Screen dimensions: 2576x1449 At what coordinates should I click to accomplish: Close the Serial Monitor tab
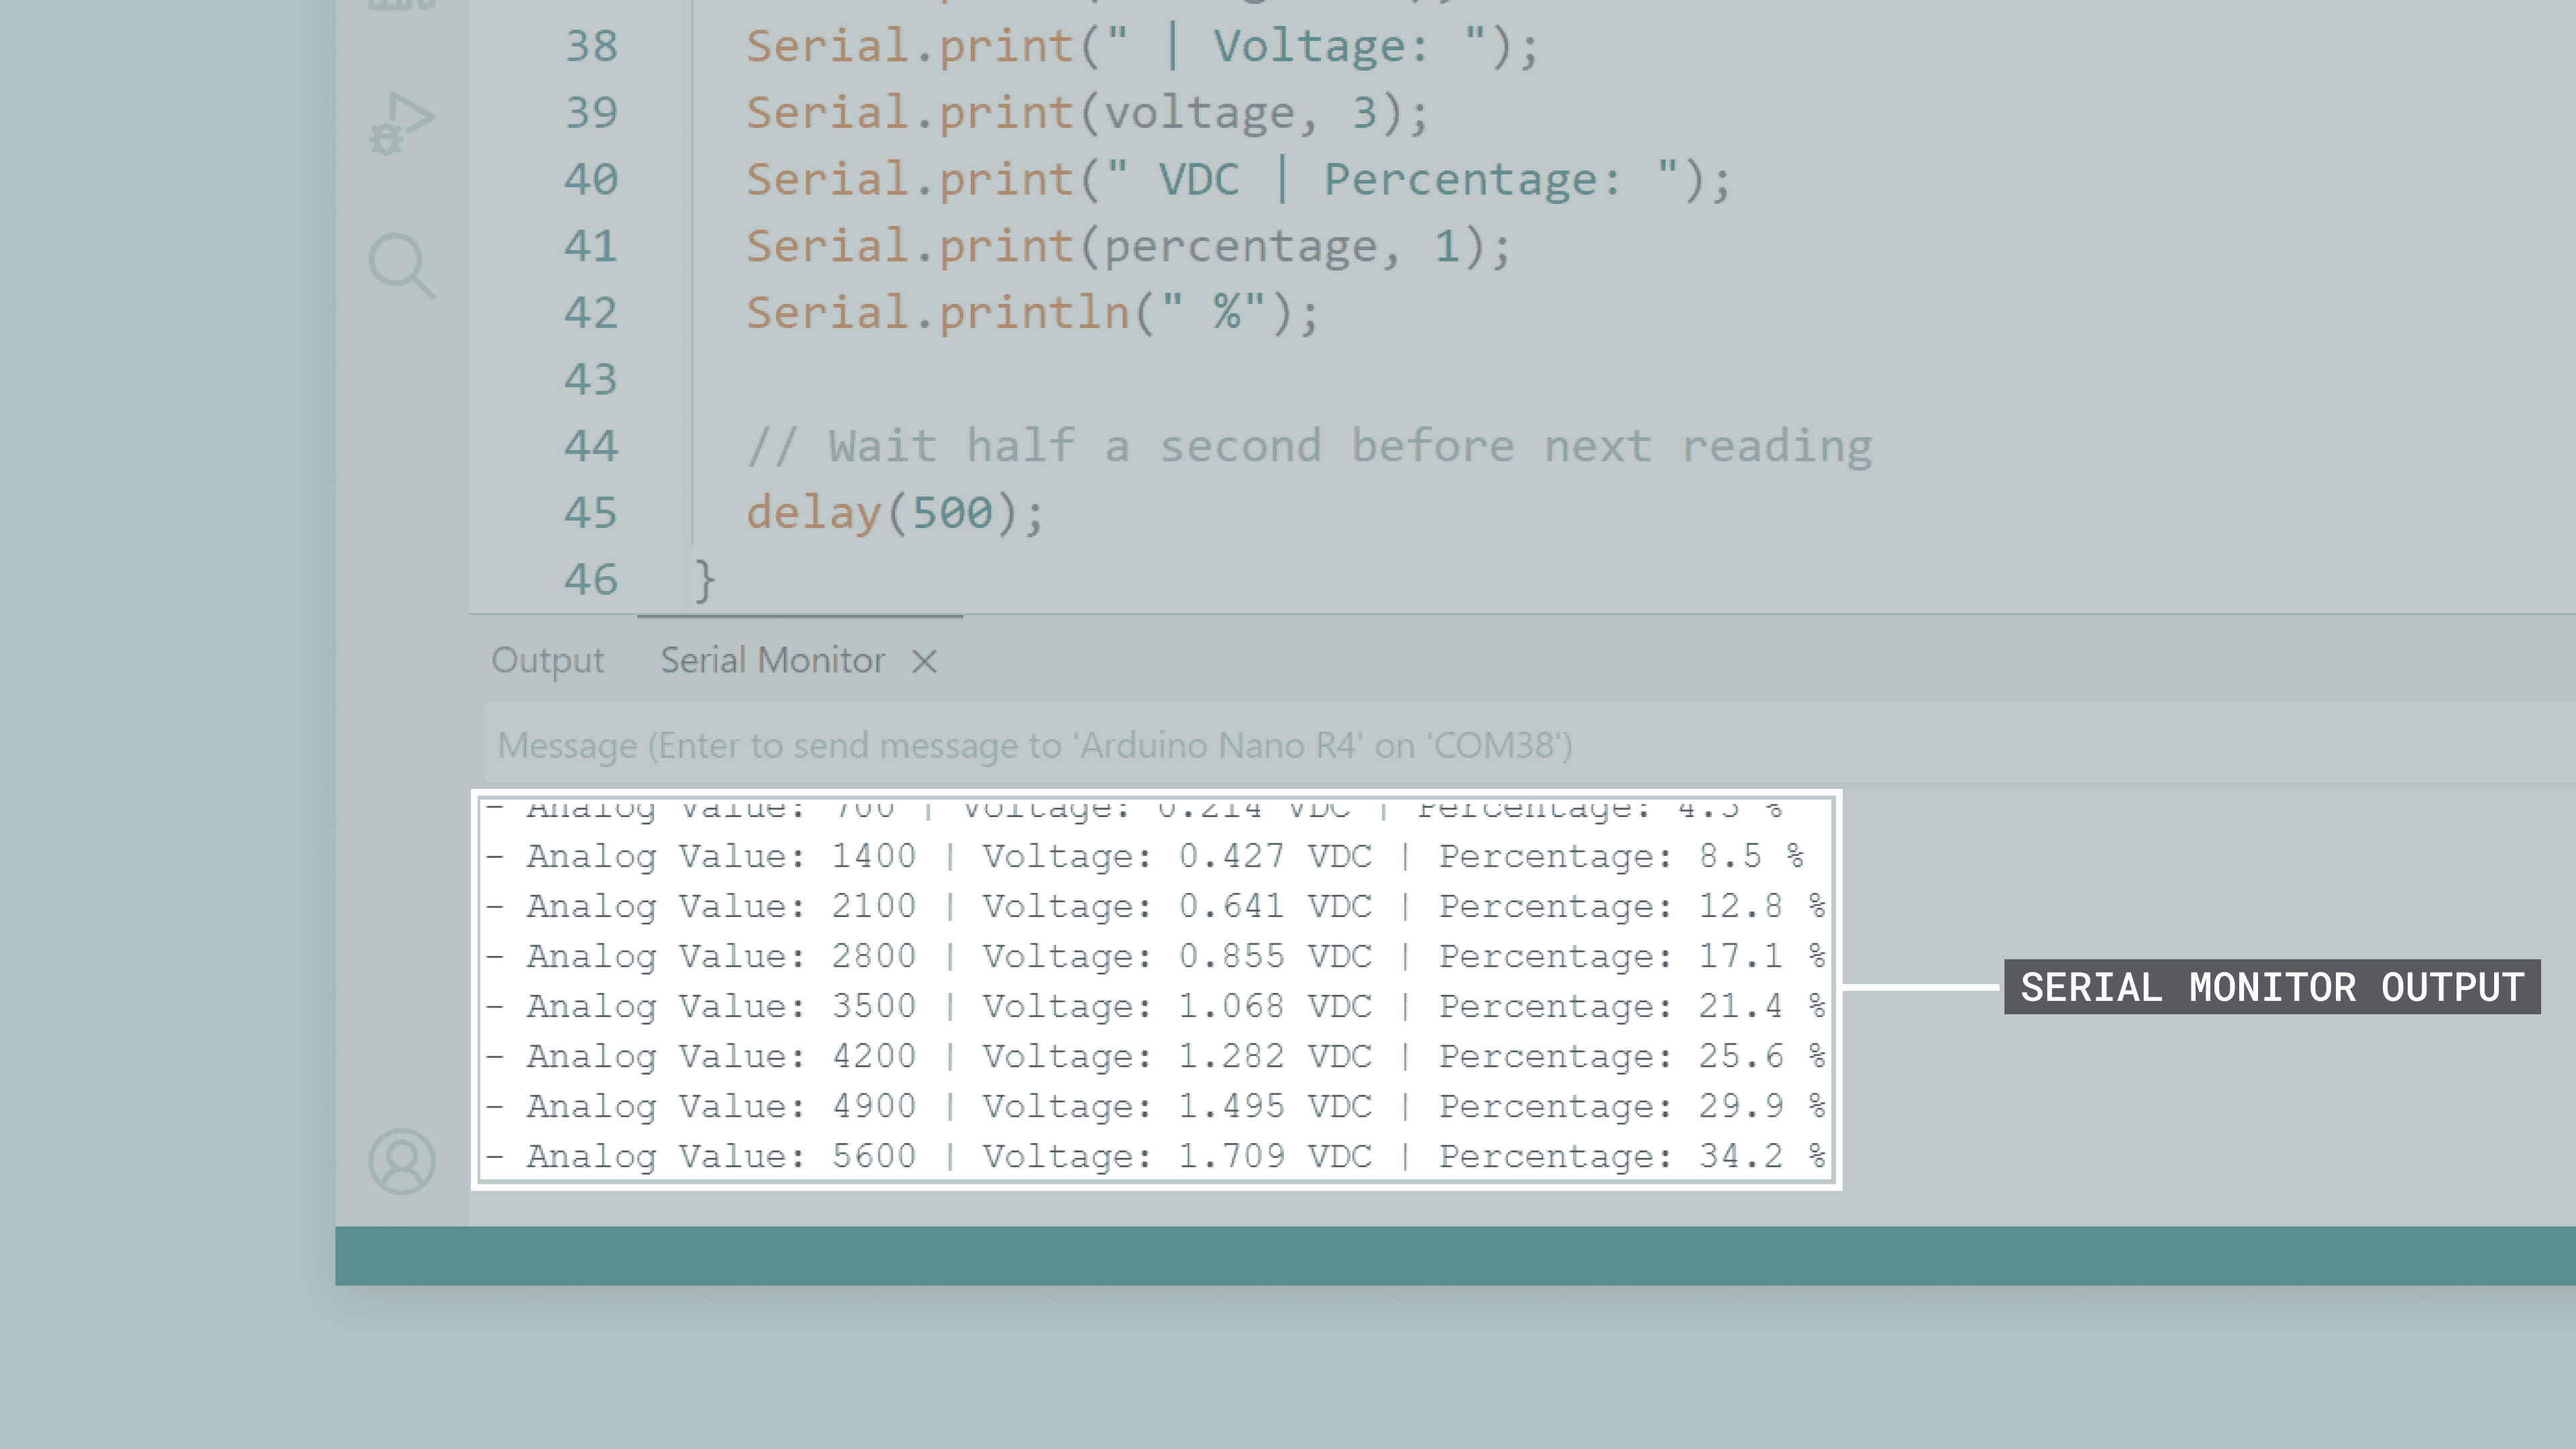coord(924,661)
